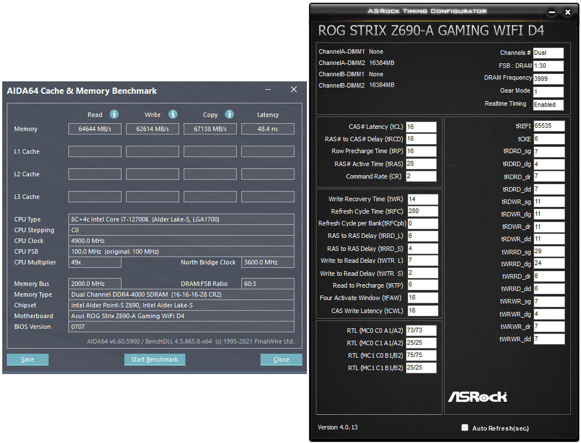Click the CAS Write Latency (tCWL) field
581x443 pixels.
tap(423, 310)
